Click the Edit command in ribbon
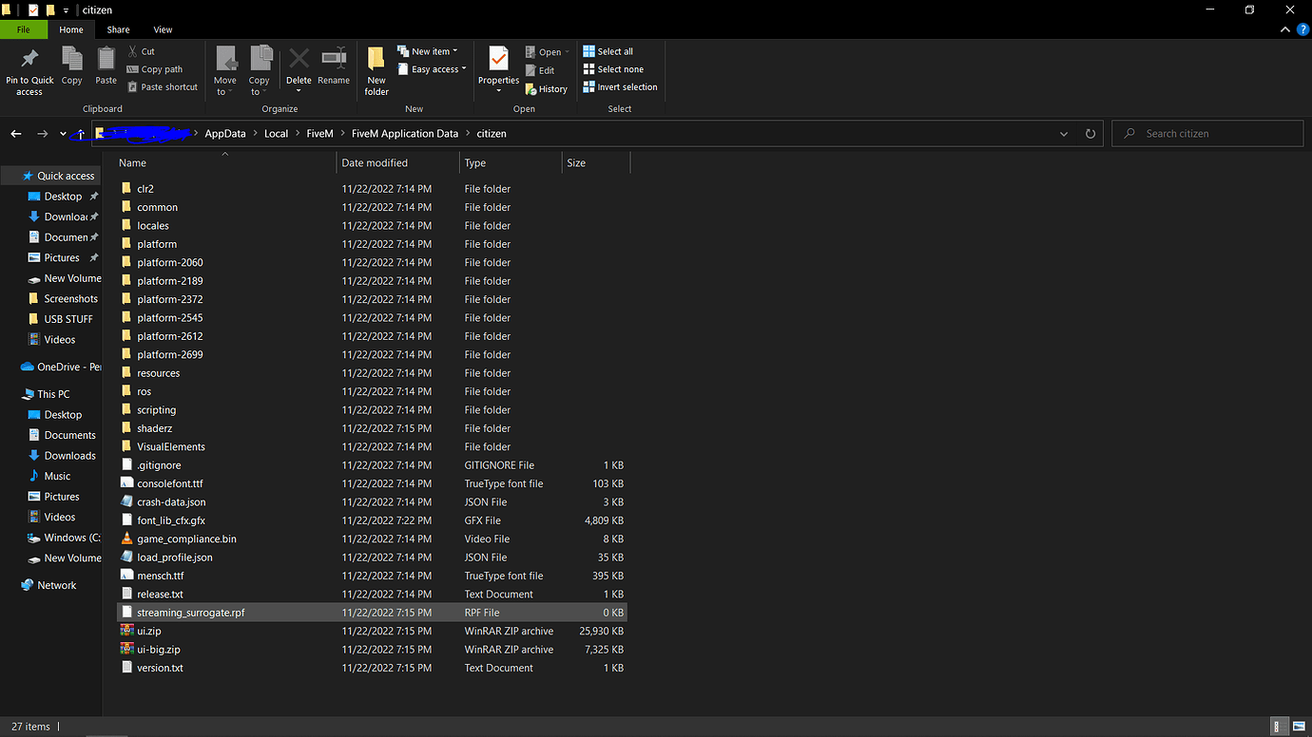Image resolution: width=1312 pixels, height=737 pixels. [x=540, y=70]
